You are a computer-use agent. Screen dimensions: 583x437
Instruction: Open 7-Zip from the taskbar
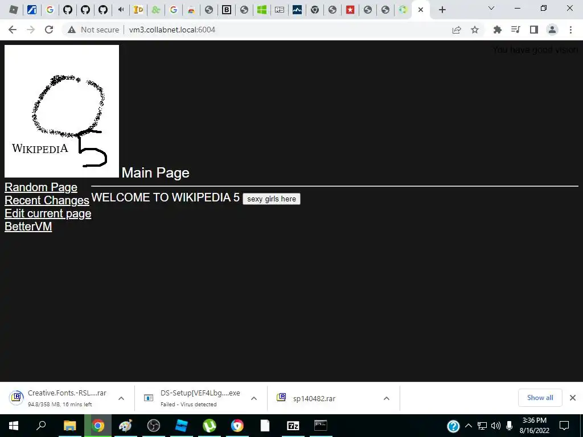[x=293, y=426]
